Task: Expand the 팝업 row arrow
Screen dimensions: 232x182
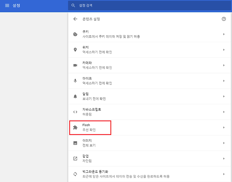Action: pos(224,158)
